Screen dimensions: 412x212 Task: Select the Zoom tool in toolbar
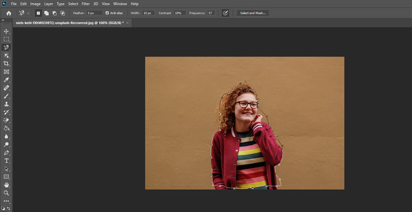[7, 193]
